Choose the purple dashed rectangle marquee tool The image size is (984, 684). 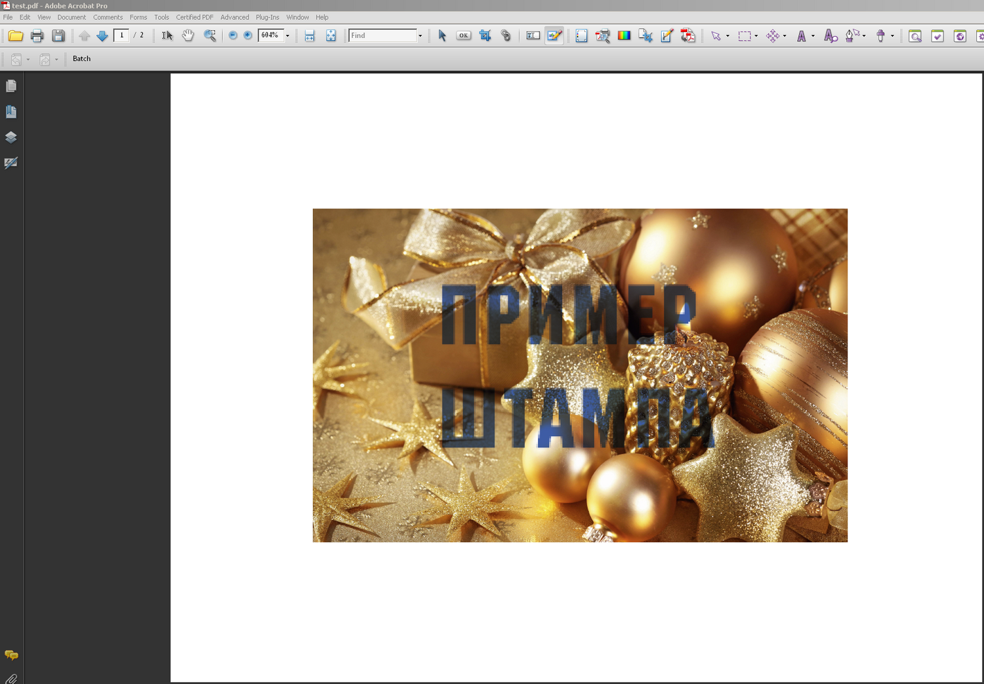[744, 36]
